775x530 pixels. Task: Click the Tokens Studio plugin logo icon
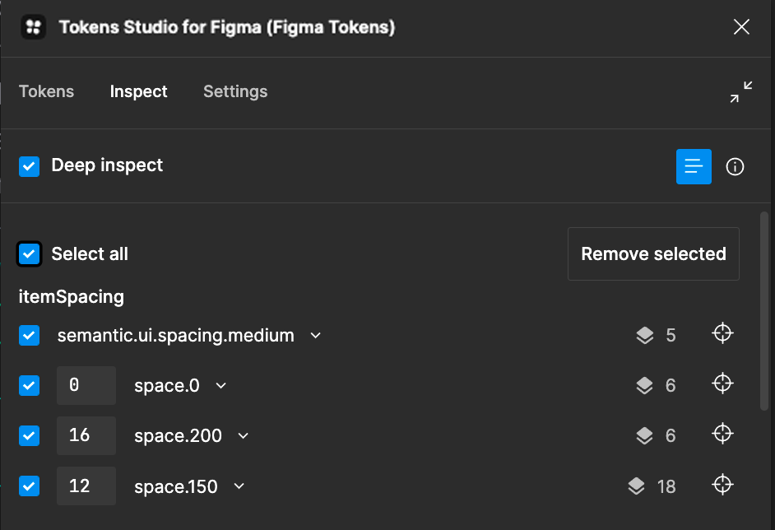tap(33, 26)
